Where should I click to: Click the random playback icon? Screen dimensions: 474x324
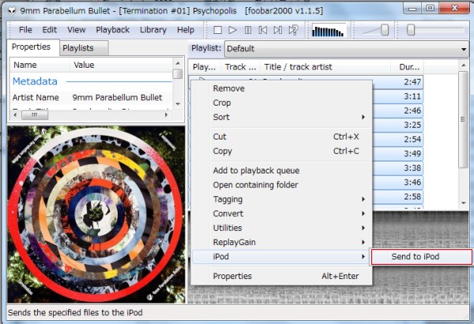tap(294, 30)
